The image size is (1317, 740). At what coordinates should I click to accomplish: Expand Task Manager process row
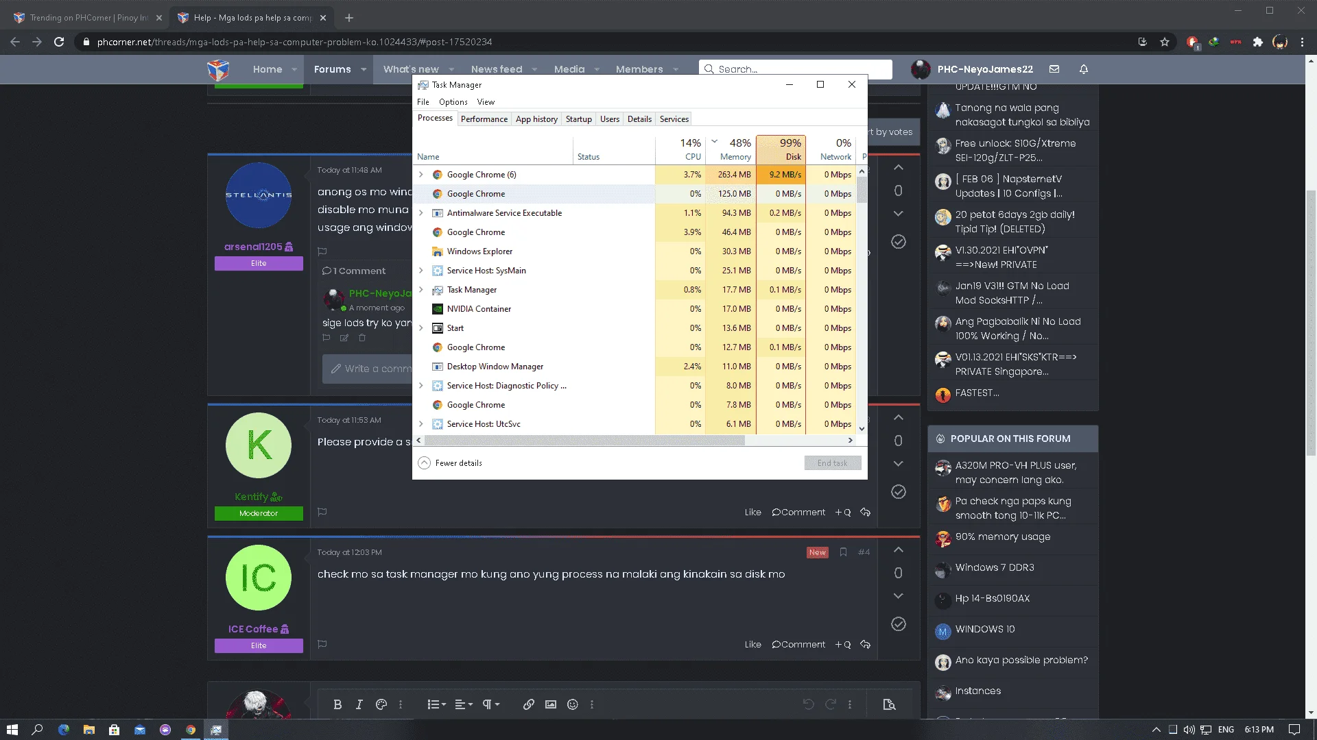point(421,290)
